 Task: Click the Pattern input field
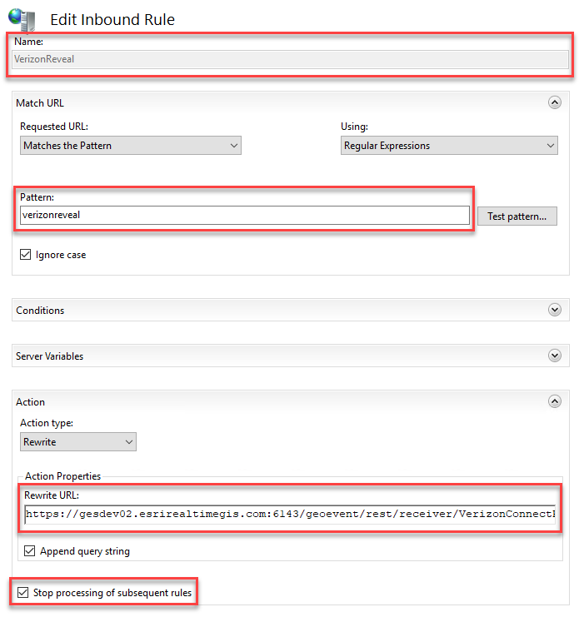coord(245,215)
